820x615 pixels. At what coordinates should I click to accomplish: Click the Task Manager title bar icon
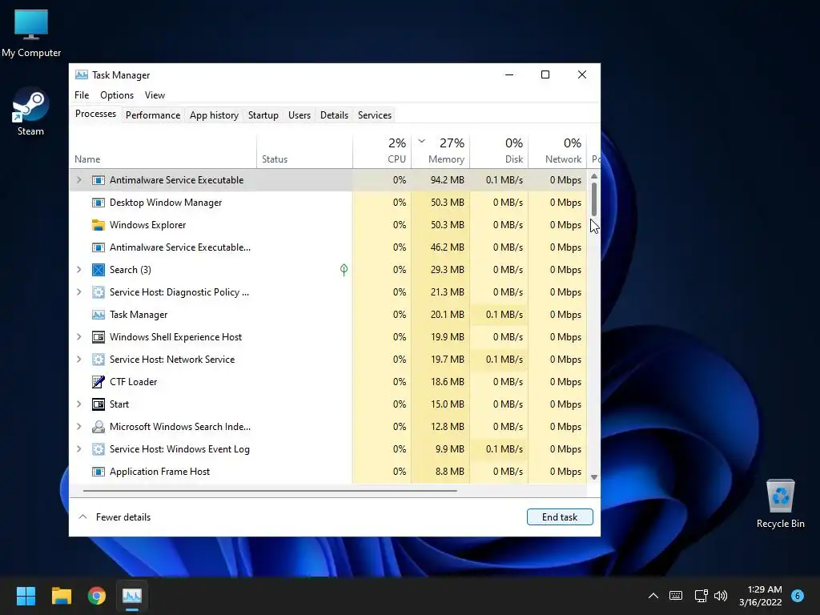click(82, 74)
